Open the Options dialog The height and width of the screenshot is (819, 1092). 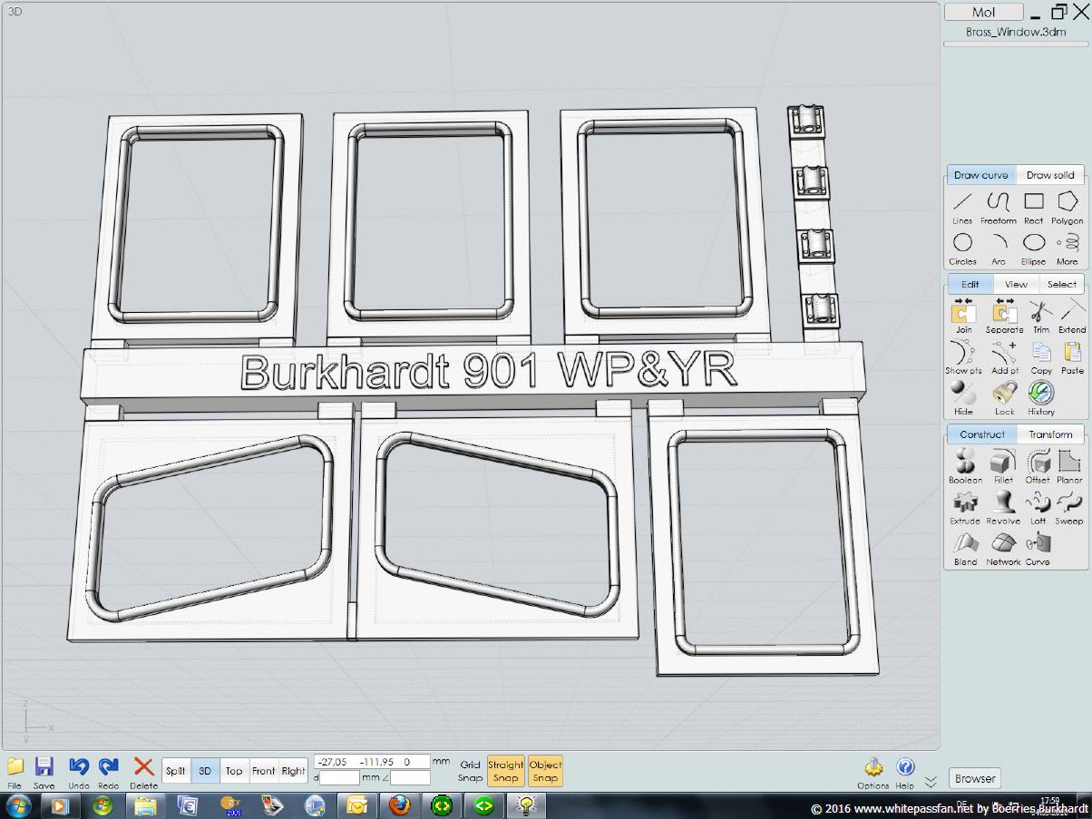[873, 774]
